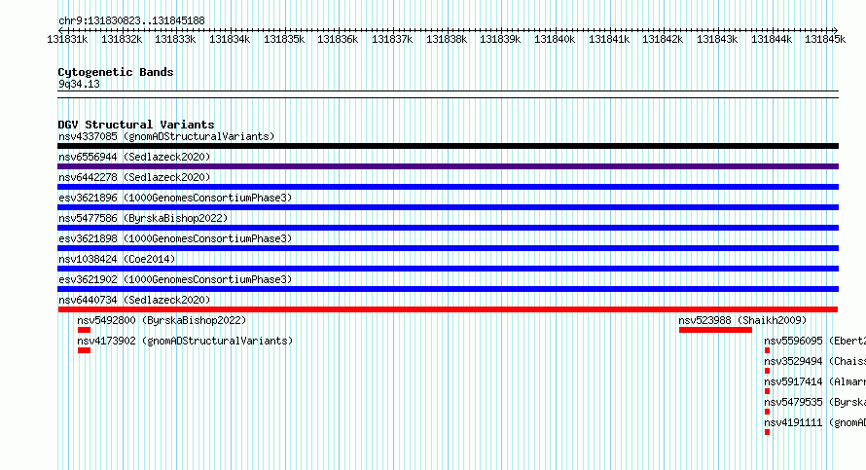The width and height of the screenshot is (866, 470).
Task: Open the esv3621896 label link
Action: pyautogui.click(x=175, y=198)
